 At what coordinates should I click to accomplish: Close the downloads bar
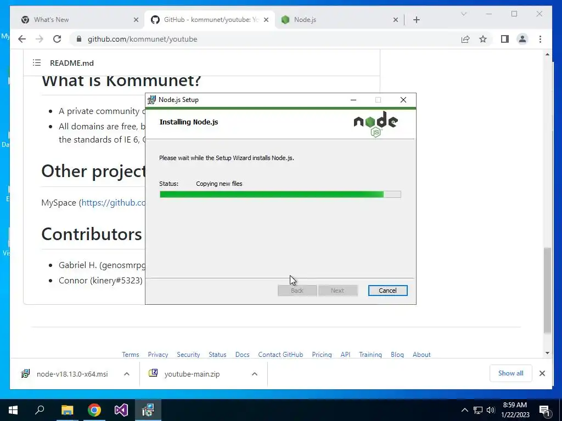[x=542, y=373]
